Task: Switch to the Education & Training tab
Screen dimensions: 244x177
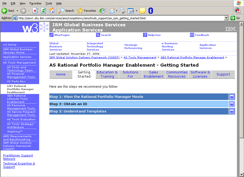Action: tap(107, 74)
